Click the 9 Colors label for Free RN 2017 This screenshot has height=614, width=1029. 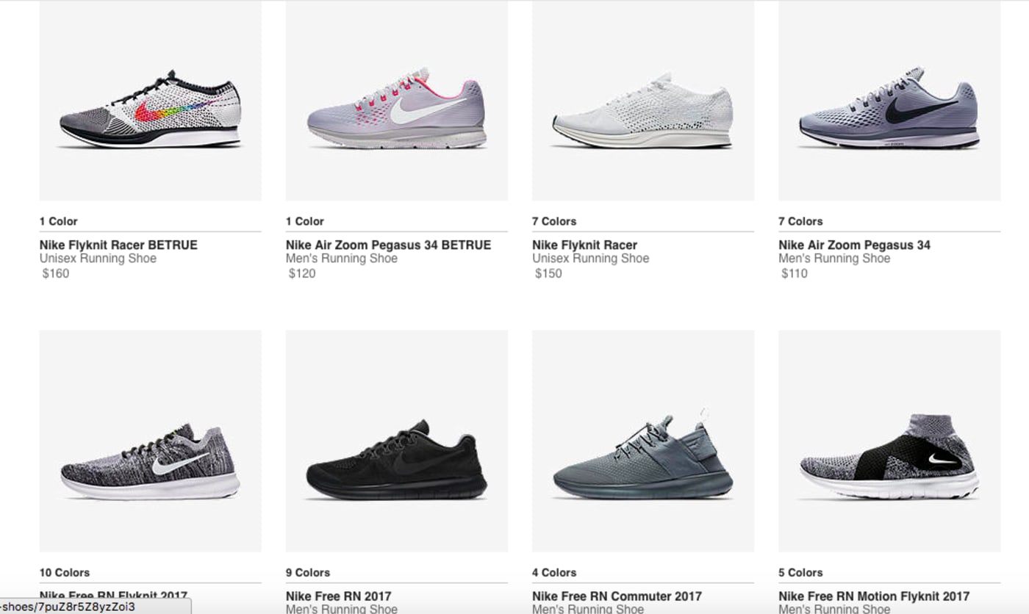point(308,573)
